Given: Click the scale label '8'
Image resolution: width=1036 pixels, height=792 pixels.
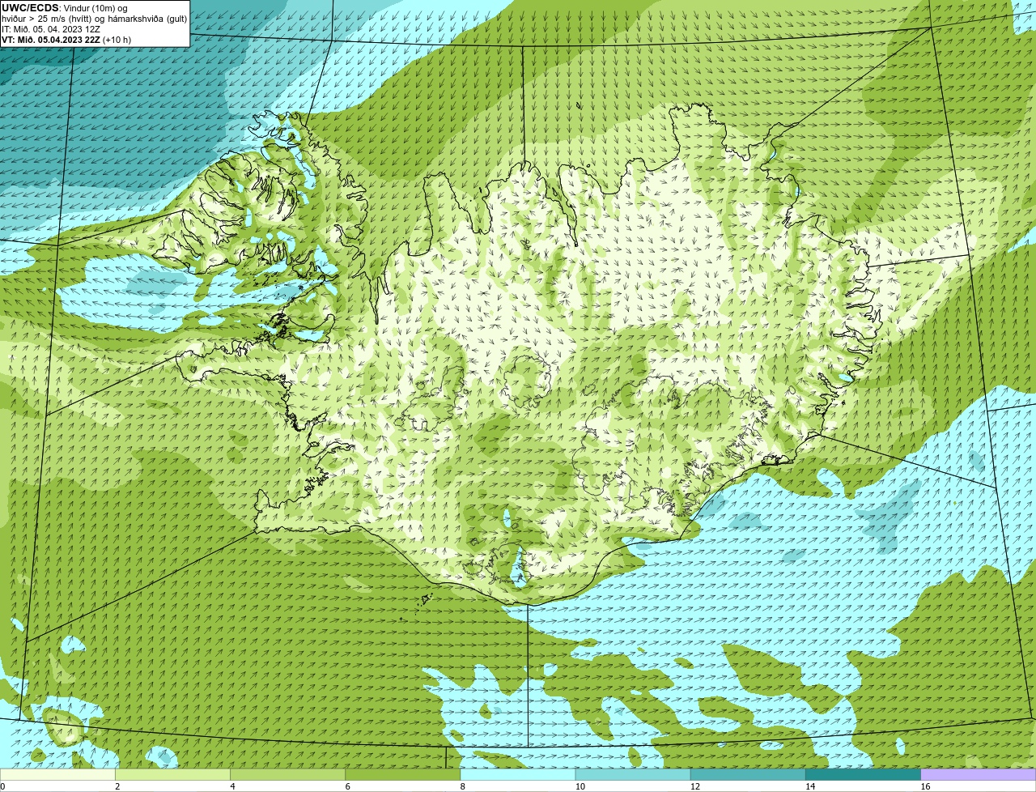Looking at the screenshot, I should 462,786.
